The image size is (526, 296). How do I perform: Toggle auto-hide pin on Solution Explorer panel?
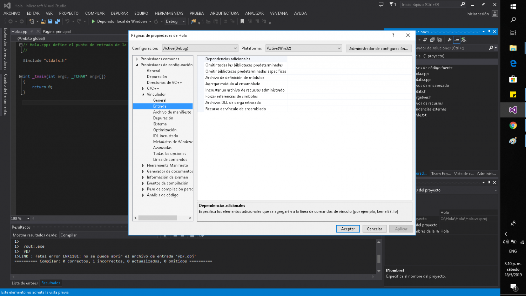(489, 32)
